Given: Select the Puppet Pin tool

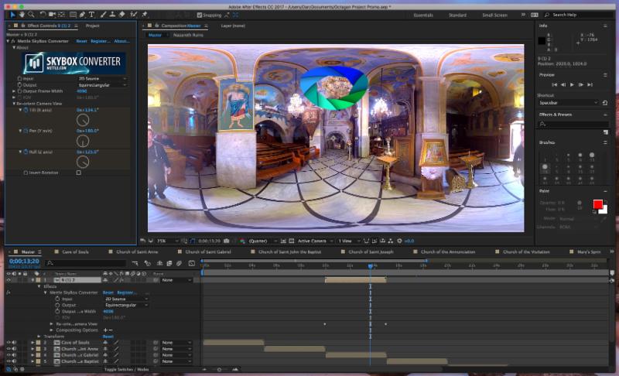Looking at the screenshot, I should click(x=144, y=15).
